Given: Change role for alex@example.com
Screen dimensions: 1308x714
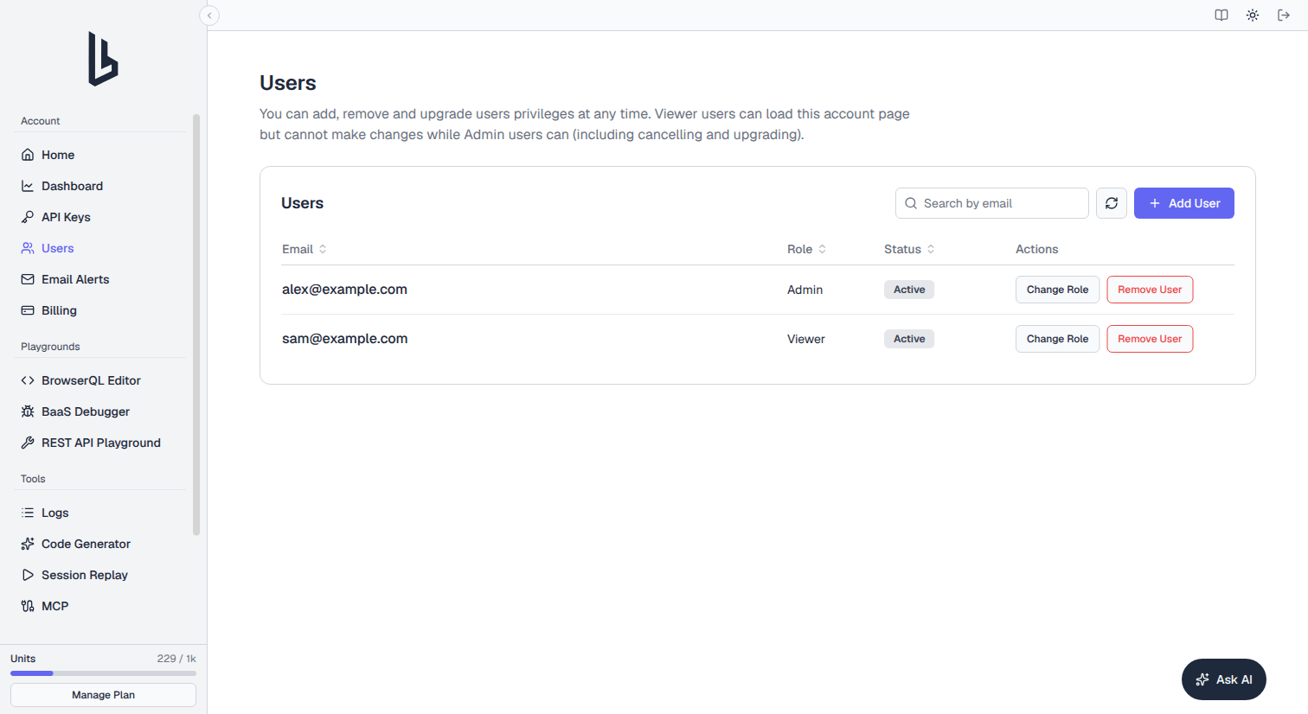Looking at the screenshot, I should pyautogui.click(x=1057, y=290).
